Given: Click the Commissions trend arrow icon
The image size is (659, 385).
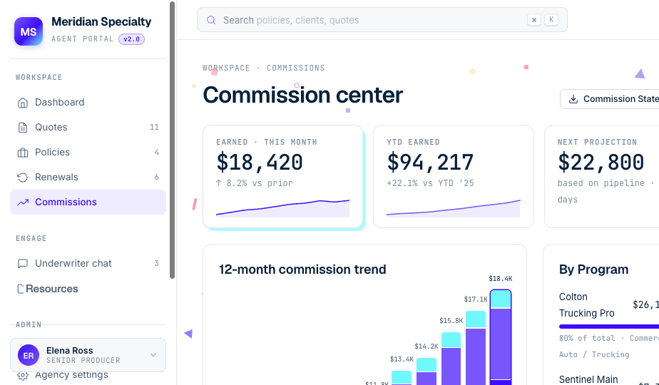Looking at the screenshot, I should point(23,202).
